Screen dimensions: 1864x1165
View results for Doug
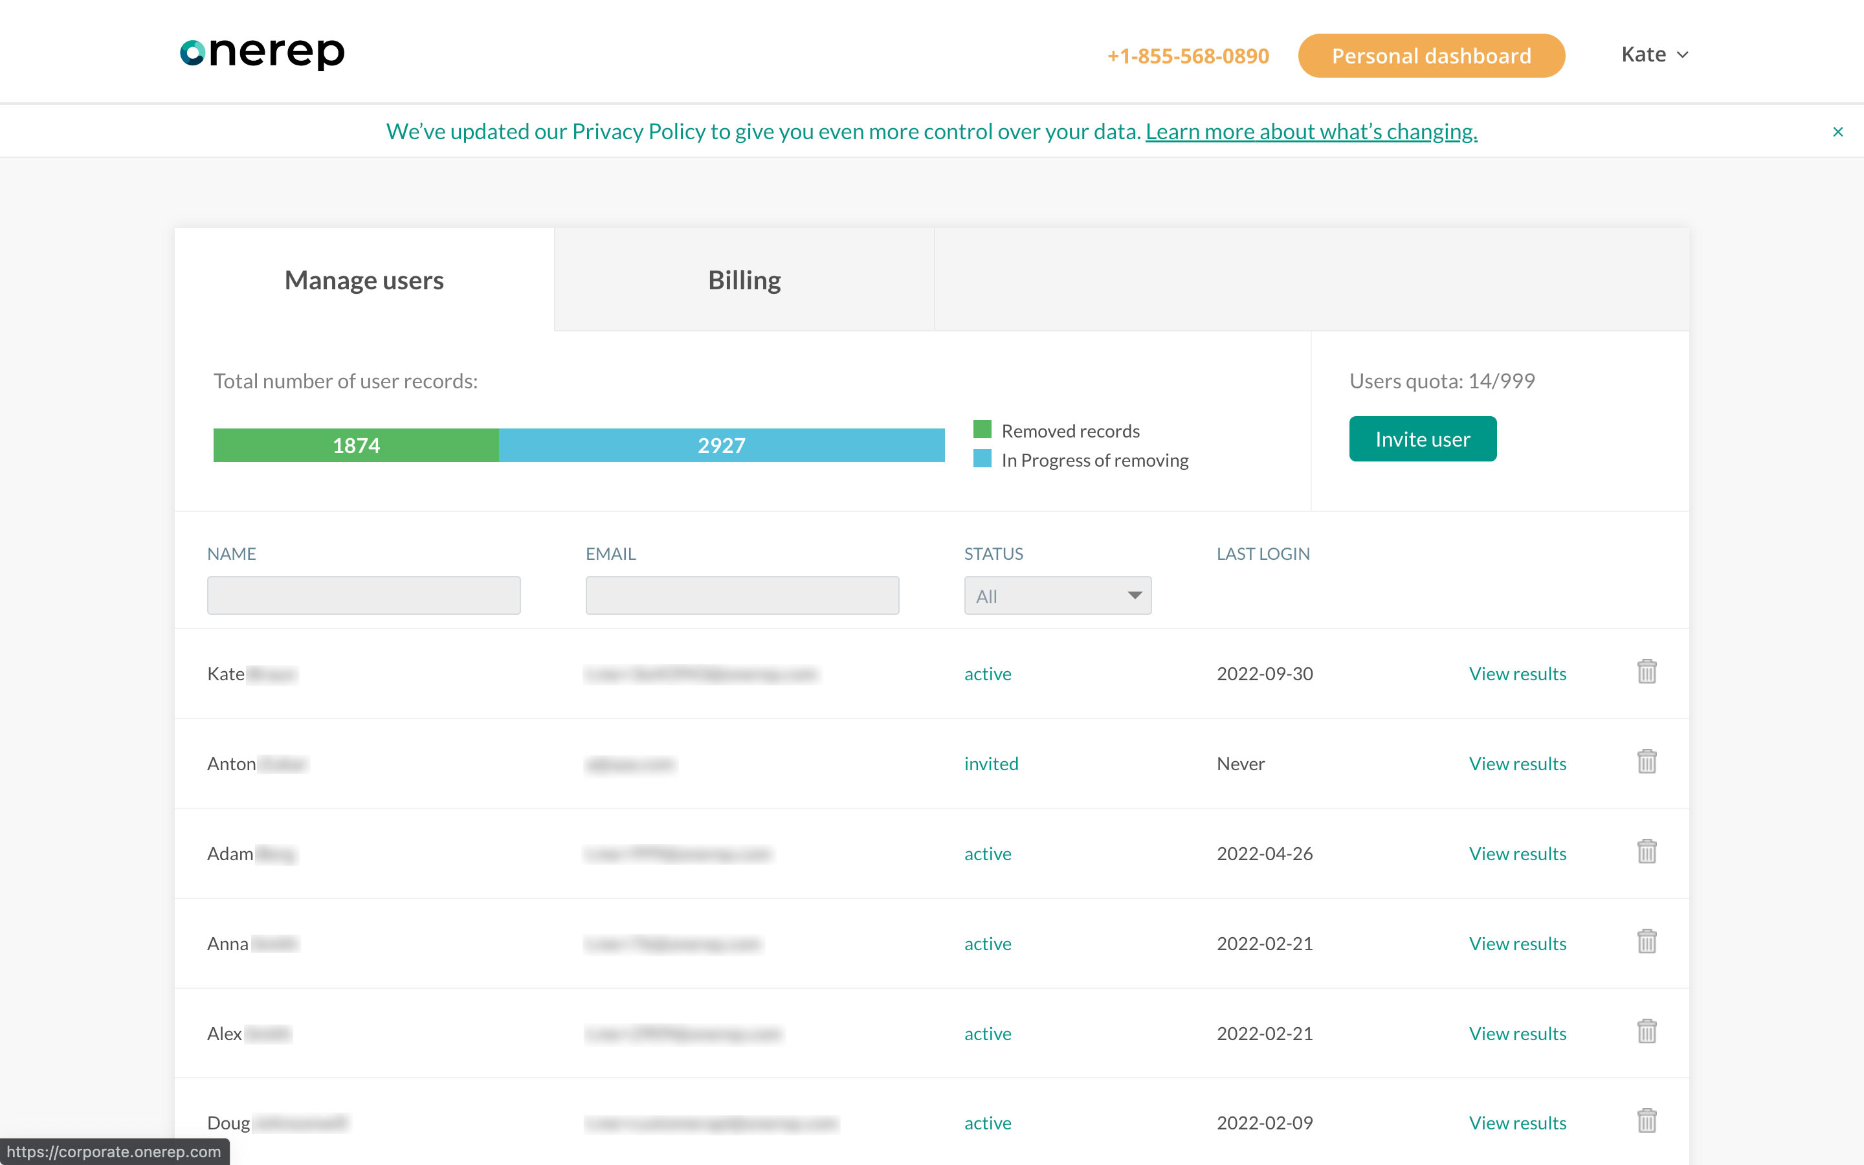[x=1516, y=1123]
